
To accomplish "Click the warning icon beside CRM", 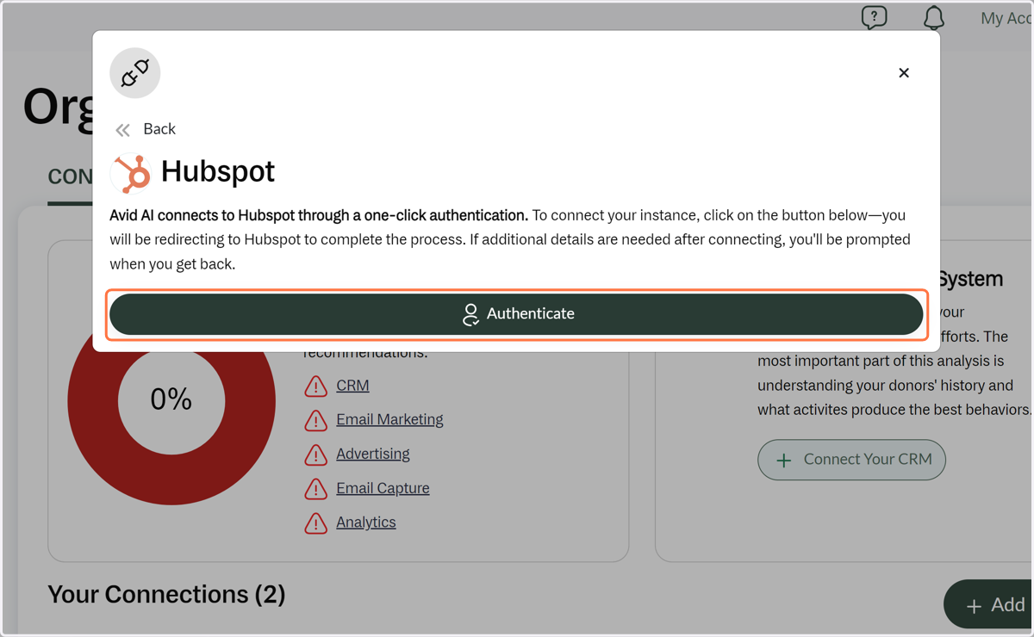I will coord(316,387).
